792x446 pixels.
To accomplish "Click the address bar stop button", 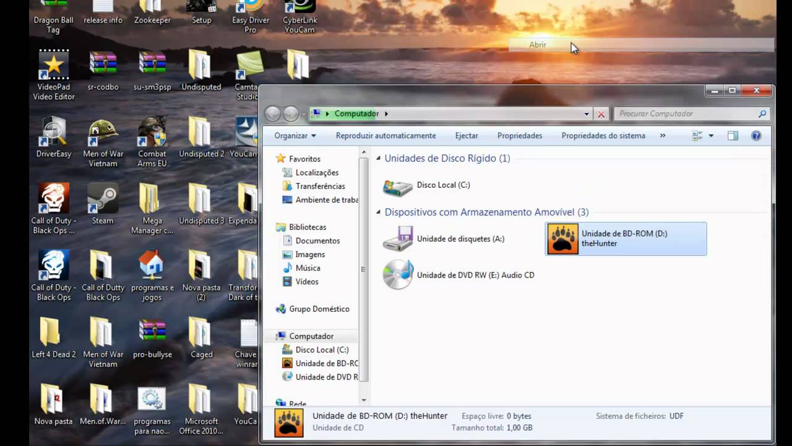I will (601, 114).
